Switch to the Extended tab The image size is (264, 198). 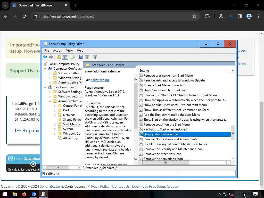tap(92, 168)
